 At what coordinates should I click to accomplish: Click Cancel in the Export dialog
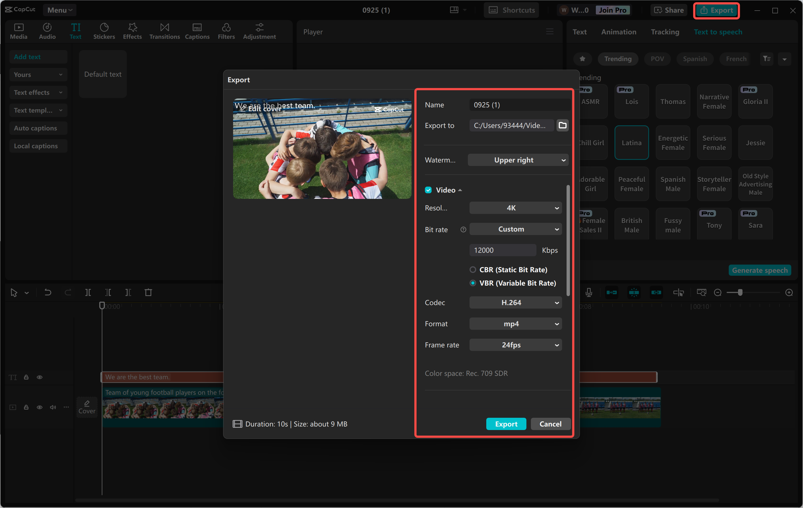coord(550,424)
